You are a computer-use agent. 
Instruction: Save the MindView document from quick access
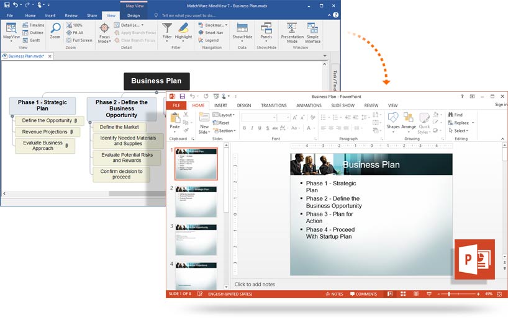pyautogui.click(x=6, y=5)
